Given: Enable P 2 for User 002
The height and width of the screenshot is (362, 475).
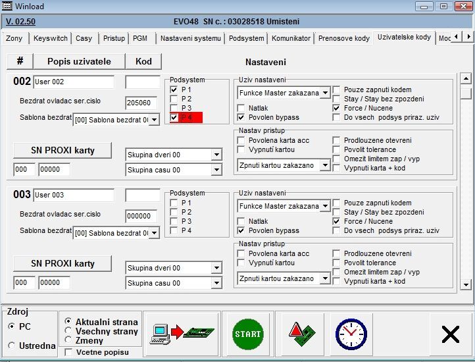Looking at the screenshot, I should click(174, 99).
